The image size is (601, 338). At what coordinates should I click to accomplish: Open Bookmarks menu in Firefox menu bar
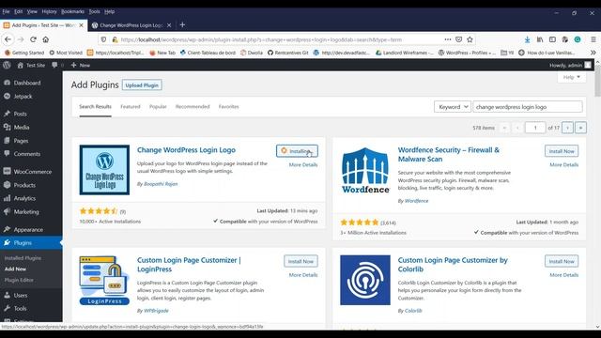click(72, 11)
